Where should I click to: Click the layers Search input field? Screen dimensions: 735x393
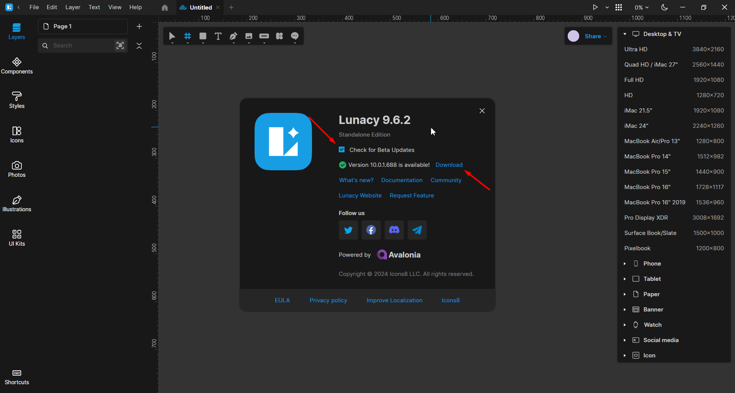click(x=83, y=46)
